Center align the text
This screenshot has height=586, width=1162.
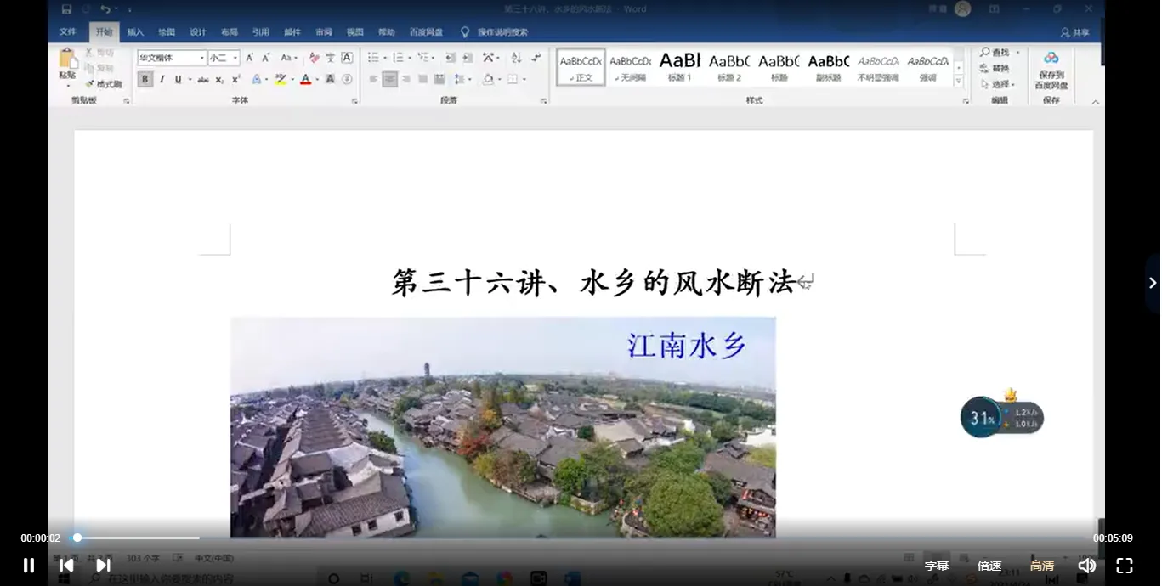tap(390, 79)
